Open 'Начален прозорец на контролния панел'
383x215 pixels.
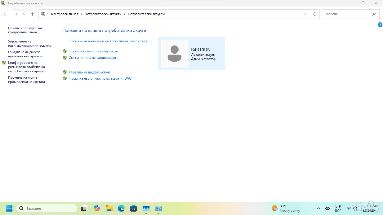tap(25, 30)
